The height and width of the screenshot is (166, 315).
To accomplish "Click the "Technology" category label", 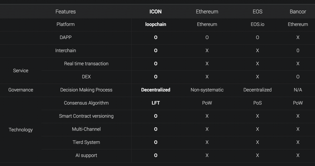I will click(x=21, y=129).
